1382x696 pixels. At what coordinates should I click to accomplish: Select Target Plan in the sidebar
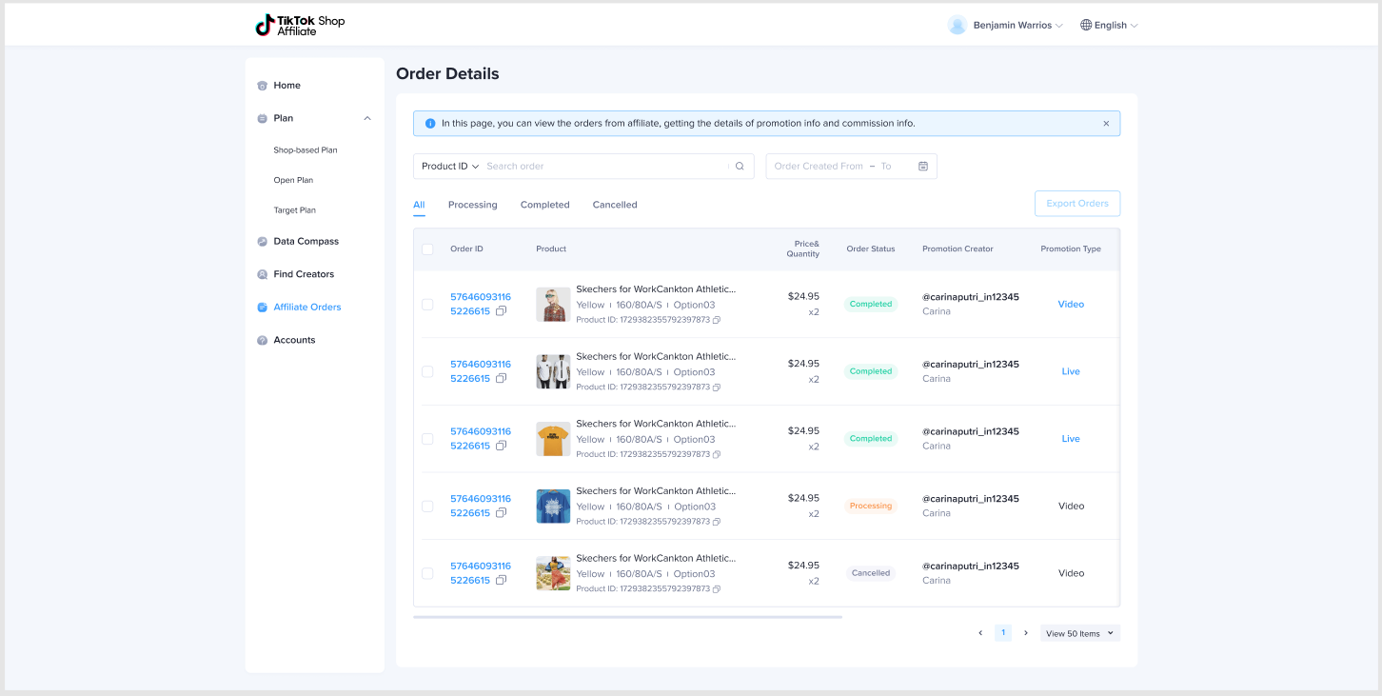pyautogui.click(x=295, y=210)
